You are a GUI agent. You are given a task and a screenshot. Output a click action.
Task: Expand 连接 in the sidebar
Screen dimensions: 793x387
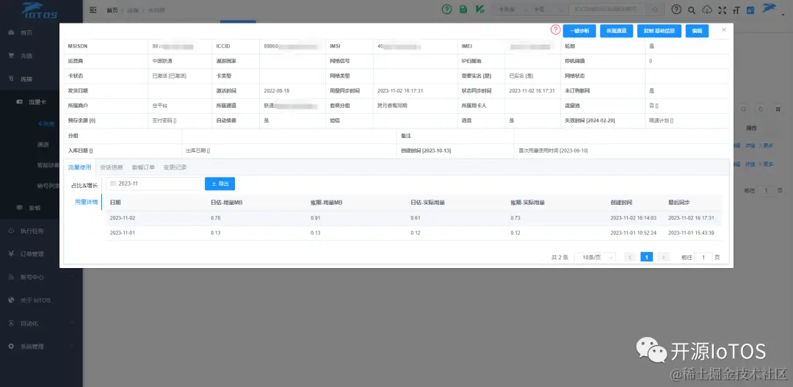tap(26, 79)
